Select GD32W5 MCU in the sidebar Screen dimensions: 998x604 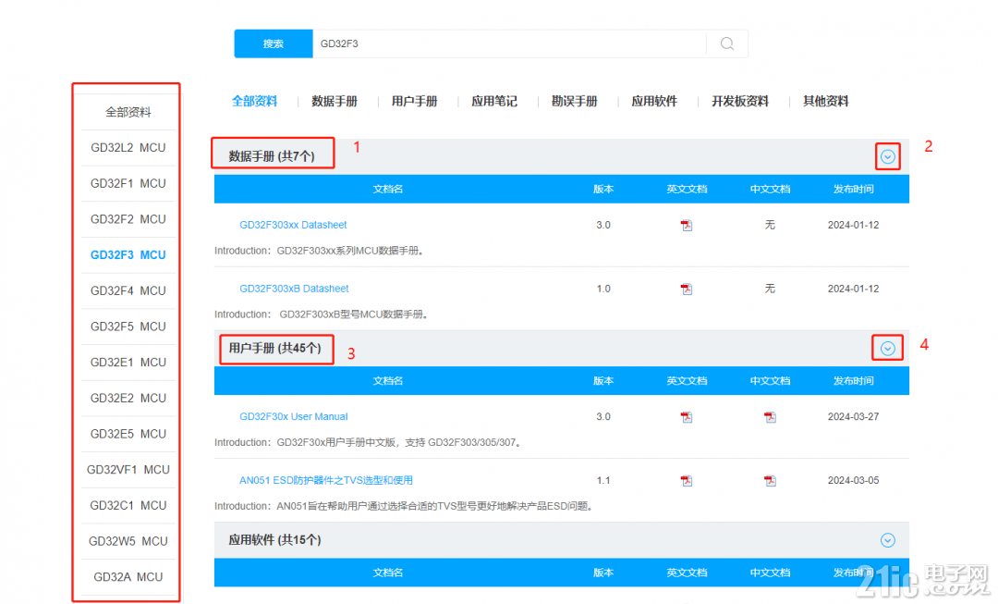(128, 541)
